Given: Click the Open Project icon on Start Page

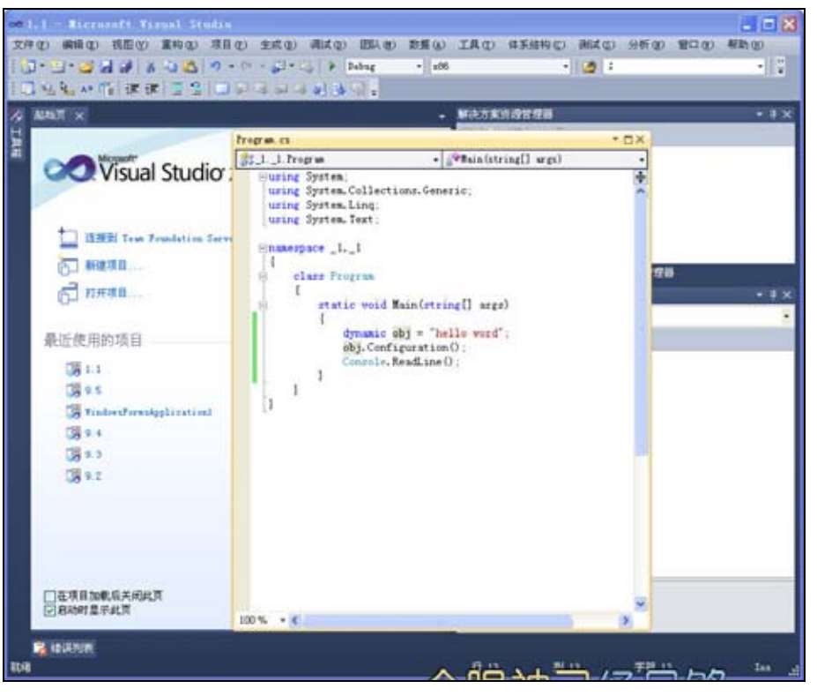Looking at the screenshot, I should point(67,294).
